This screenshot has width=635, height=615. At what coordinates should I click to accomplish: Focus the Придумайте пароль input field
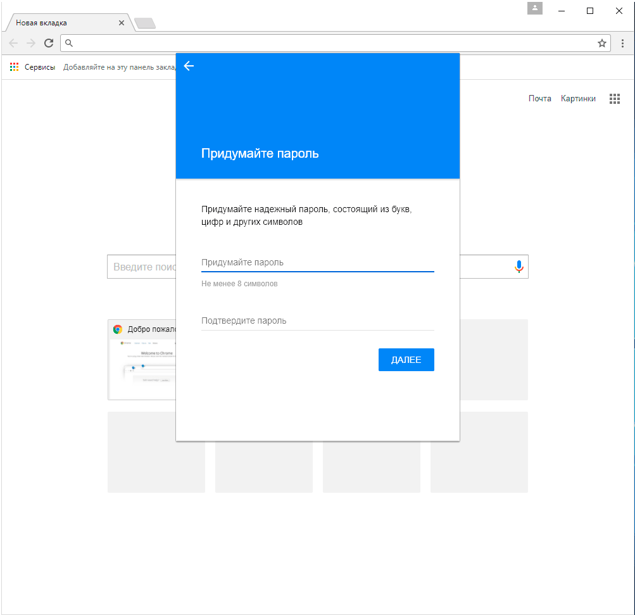pyautogui.click(x=317, y=262)
